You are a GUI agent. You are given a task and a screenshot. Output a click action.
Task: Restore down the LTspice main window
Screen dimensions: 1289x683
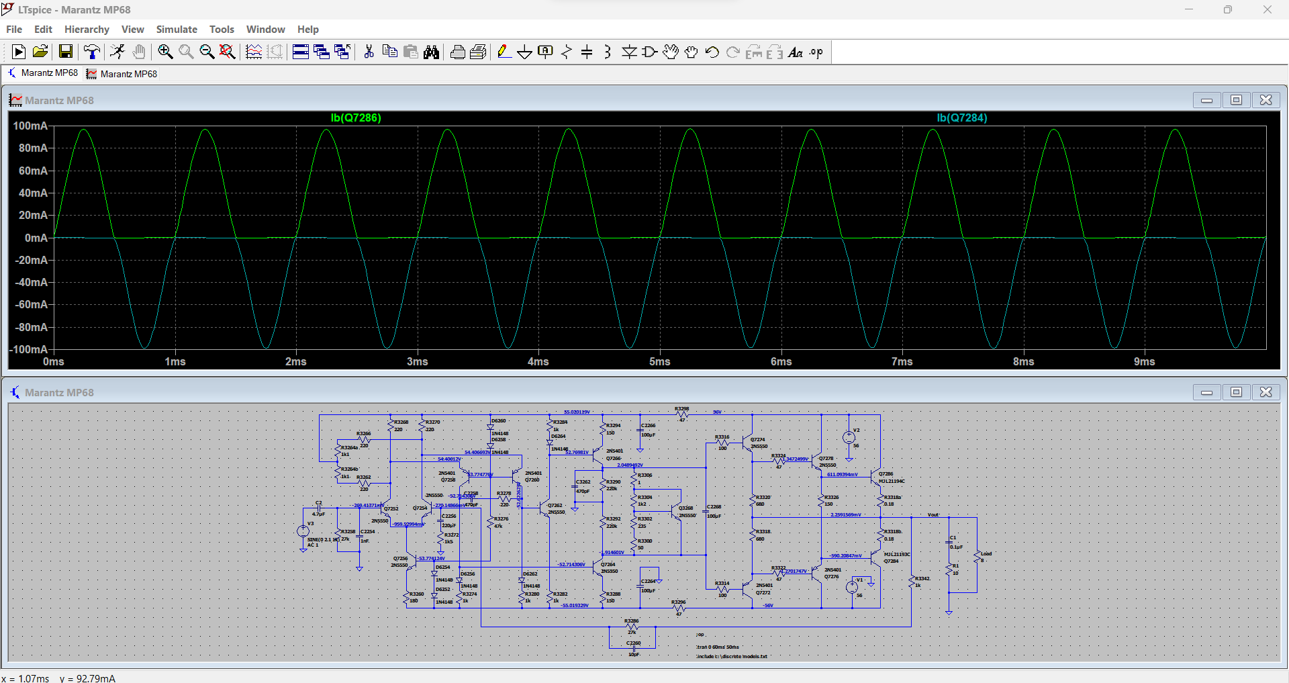point(1227,9)
